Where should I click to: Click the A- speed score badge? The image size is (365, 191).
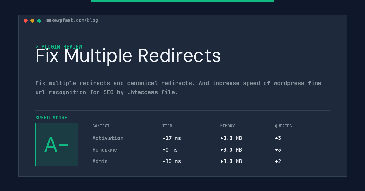[x=57, y=144]
